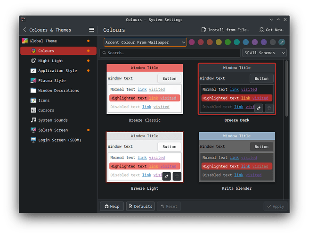Edit the Breeze Dark colour scheme
Screen dimensions: 309x236
[259, 108]
